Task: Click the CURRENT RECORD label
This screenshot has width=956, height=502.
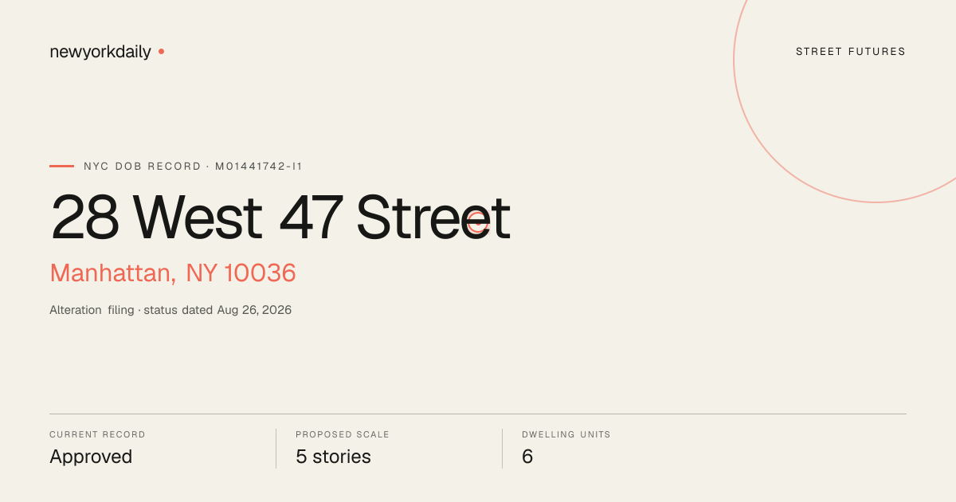Action: tap(97, 435)
